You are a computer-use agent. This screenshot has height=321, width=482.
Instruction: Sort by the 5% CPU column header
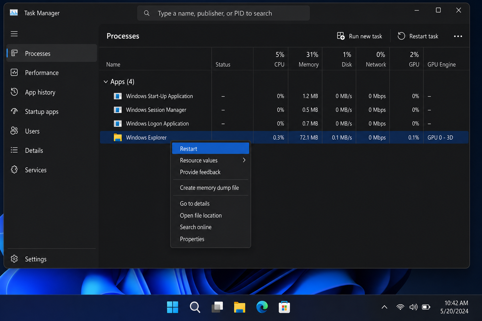pyautogui.click(x=271, y=59)
